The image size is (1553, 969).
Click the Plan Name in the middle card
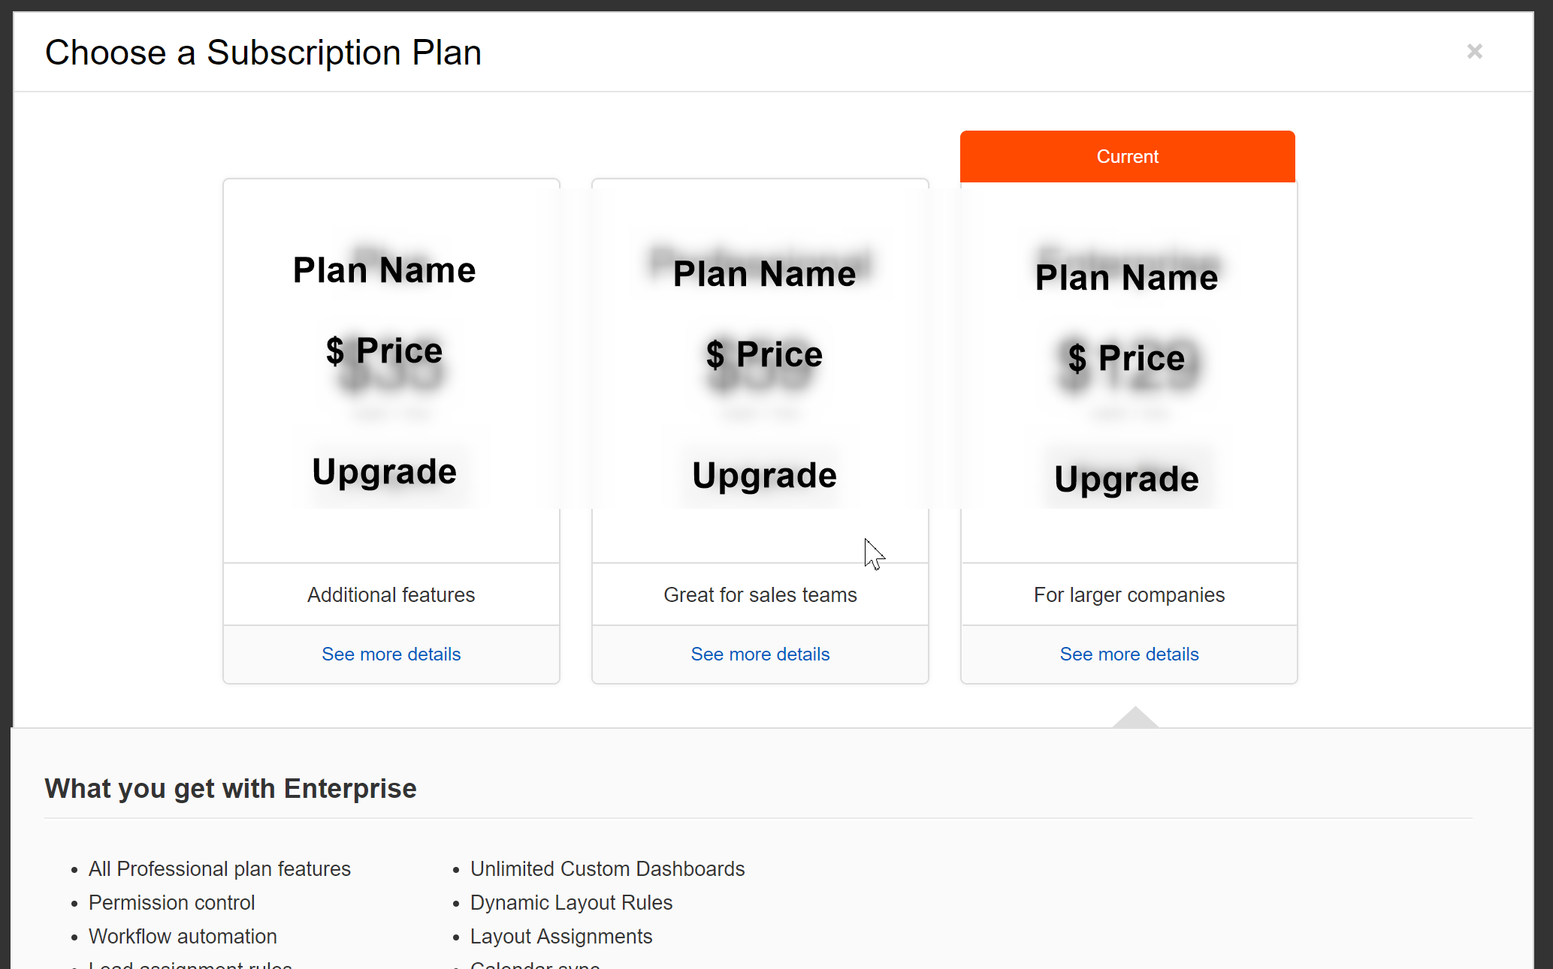coord(764,274)
